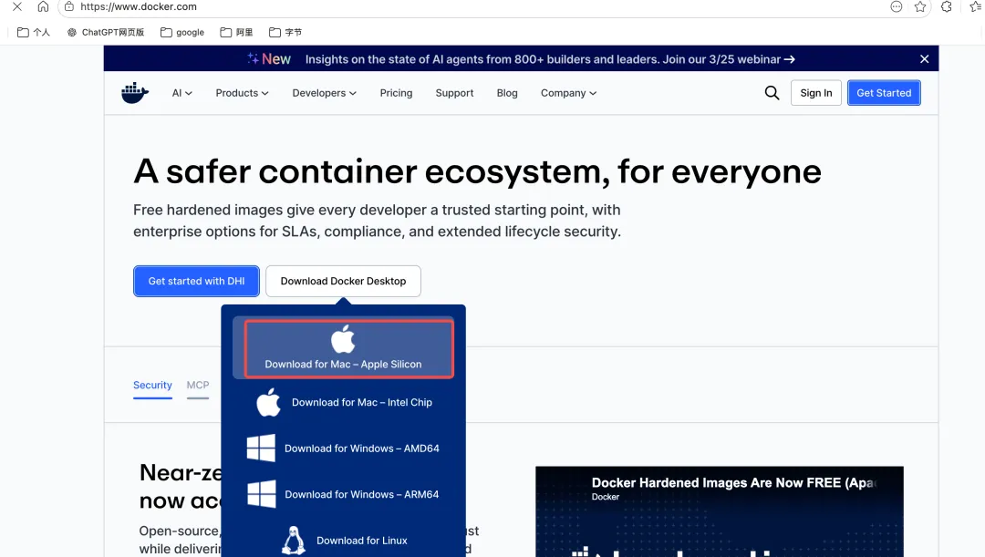Click the Get Started button

point(884,93)
